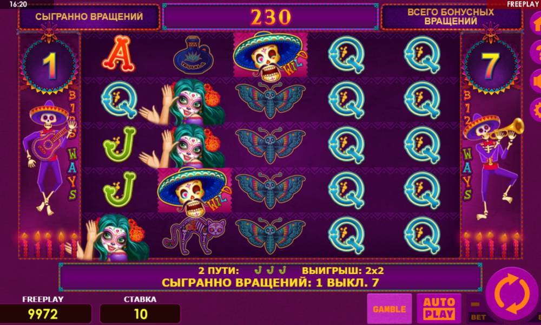The height and width of the screenshot is (325, 541).
Task: Click the played spins counter 1
Action: coord(49,64)
